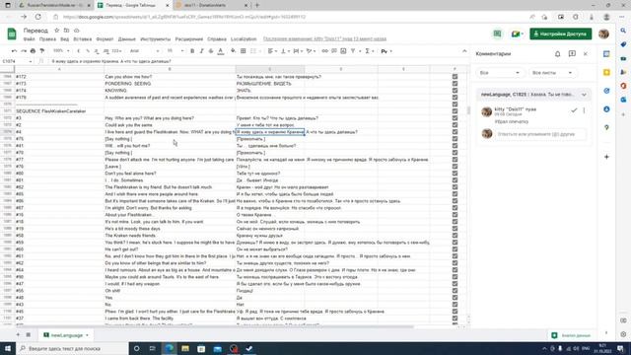
Task: Open the font size dropdown
Action: click(175, 51)
